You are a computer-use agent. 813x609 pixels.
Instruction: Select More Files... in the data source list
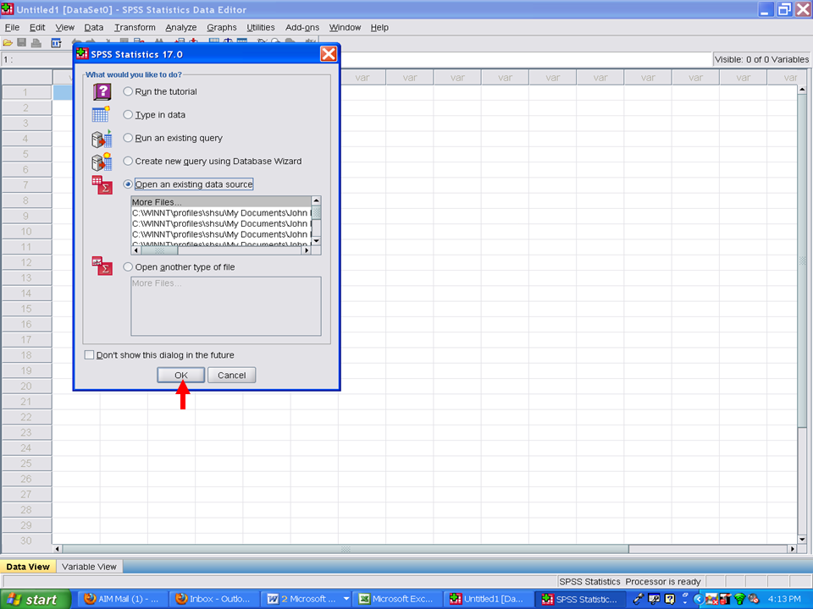point(157,202)
